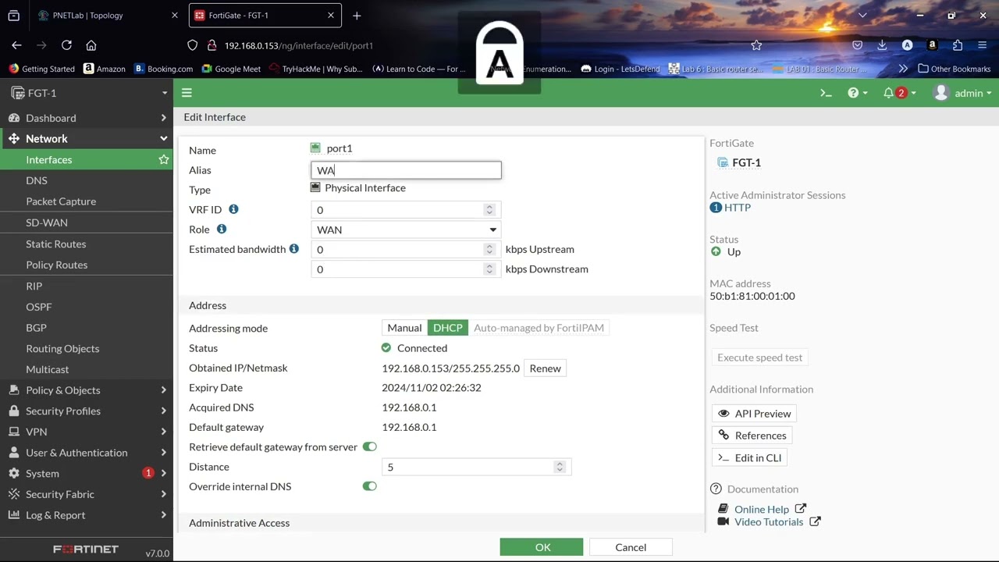Select Auto-managed by FortiIPAM mode
This screenshot has height=562, width=999.
539,328
